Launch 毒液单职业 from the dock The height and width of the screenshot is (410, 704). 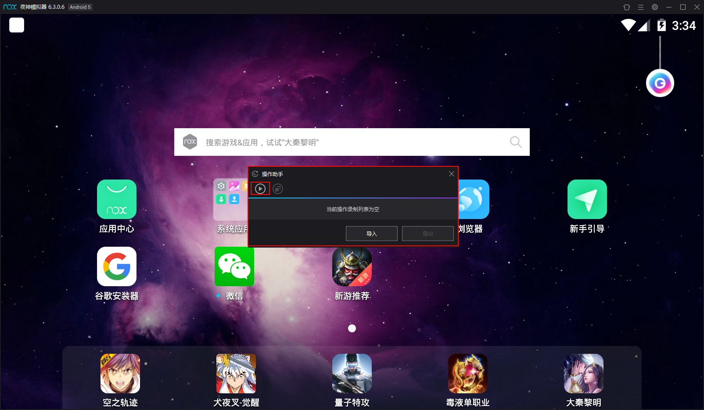[467, 374]
